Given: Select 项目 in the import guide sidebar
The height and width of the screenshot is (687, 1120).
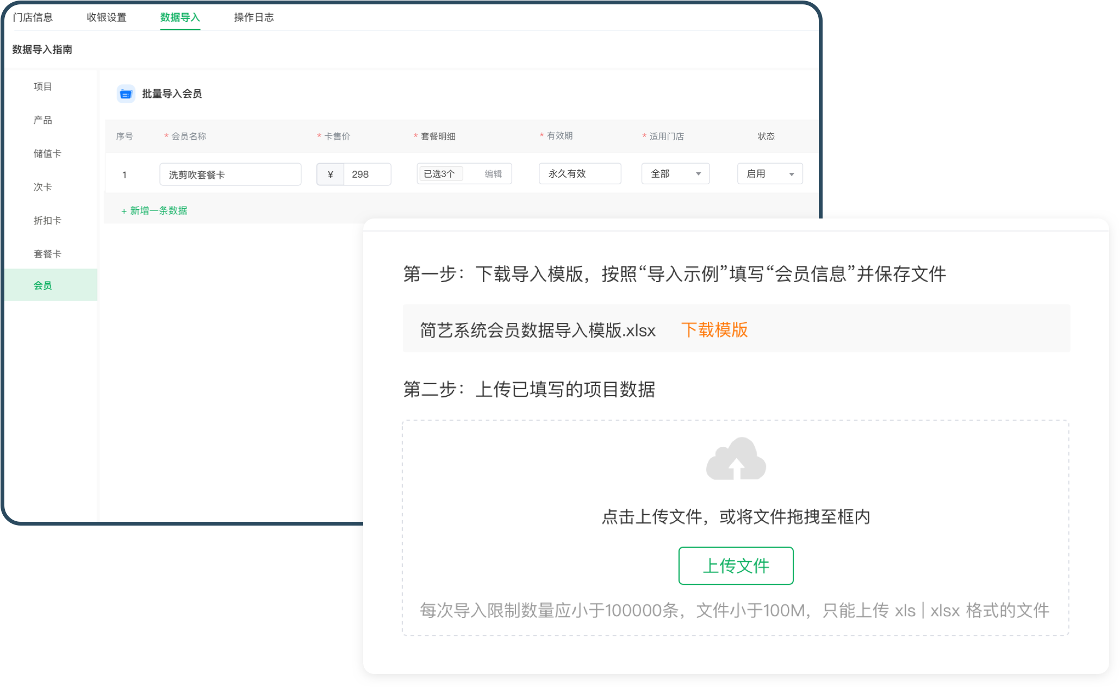Looking at the screenshot, I should tap(42, 86).
